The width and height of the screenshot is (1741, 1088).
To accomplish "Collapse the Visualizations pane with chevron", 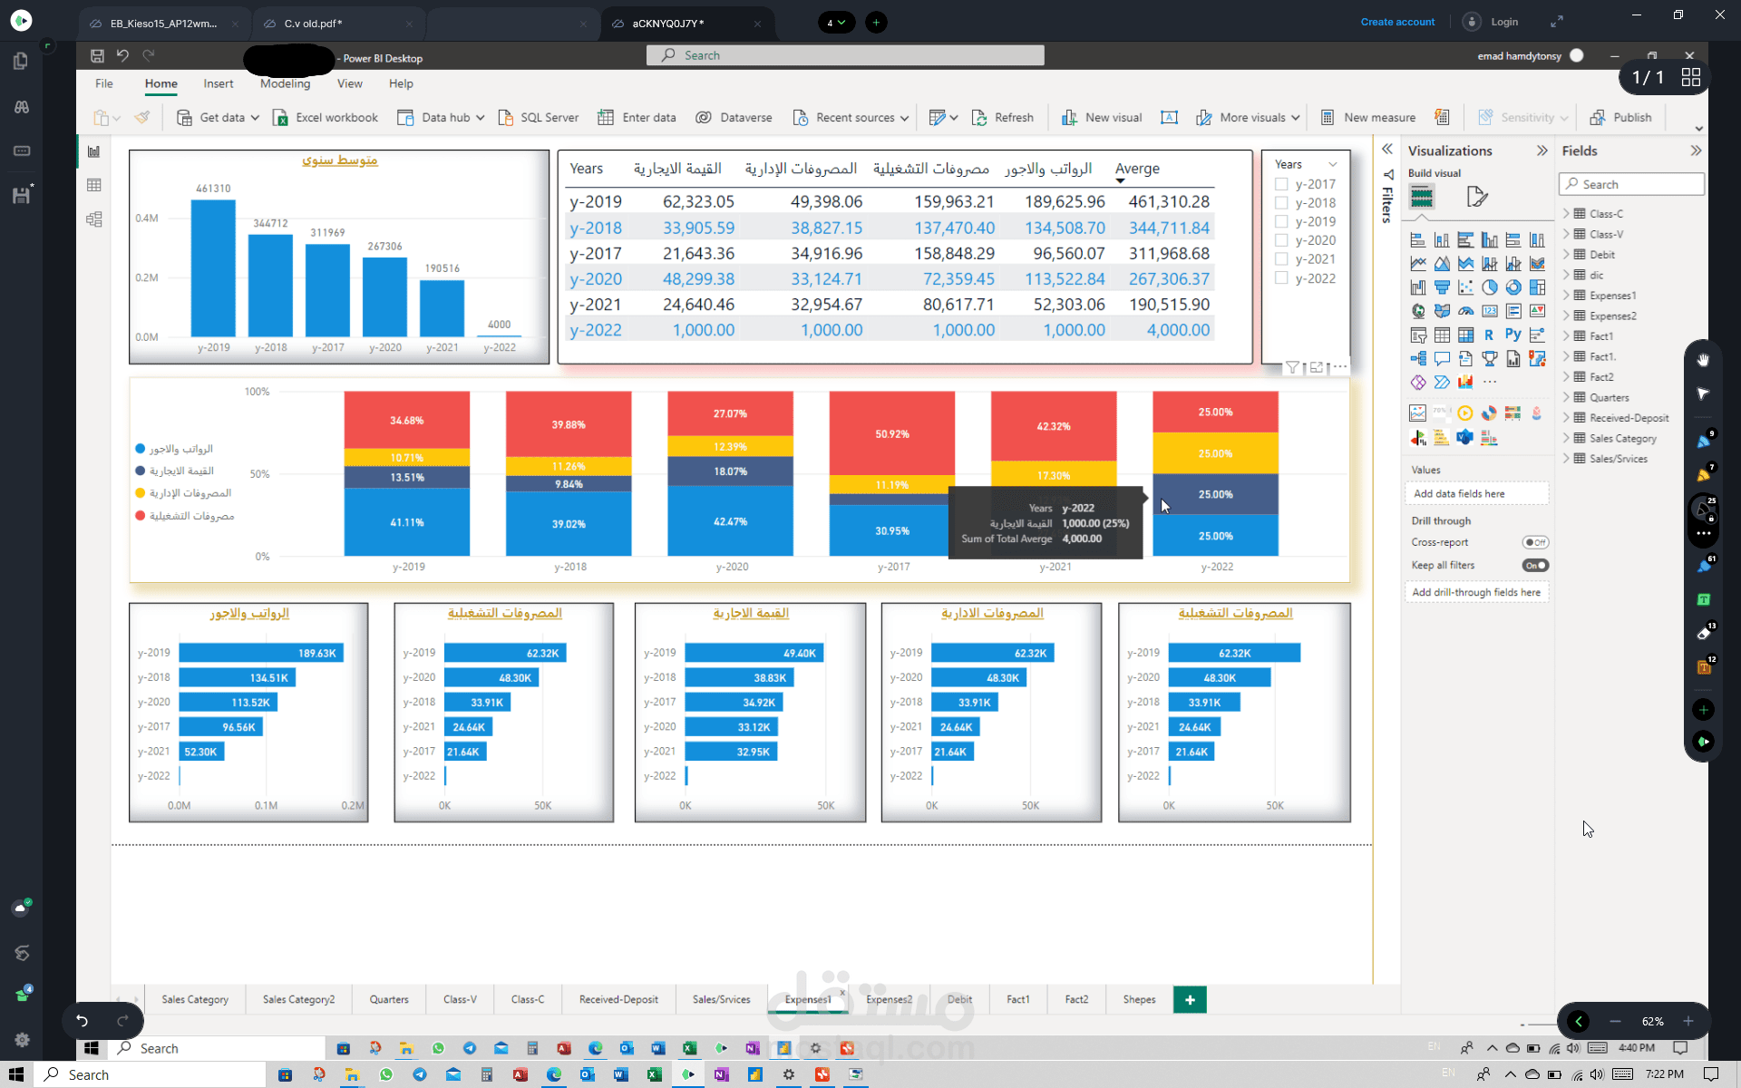I will click(x=1542, y=151).
